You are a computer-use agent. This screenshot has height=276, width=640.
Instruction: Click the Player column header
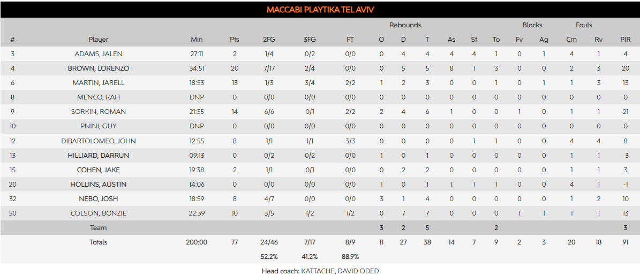[x=98, y=40]
